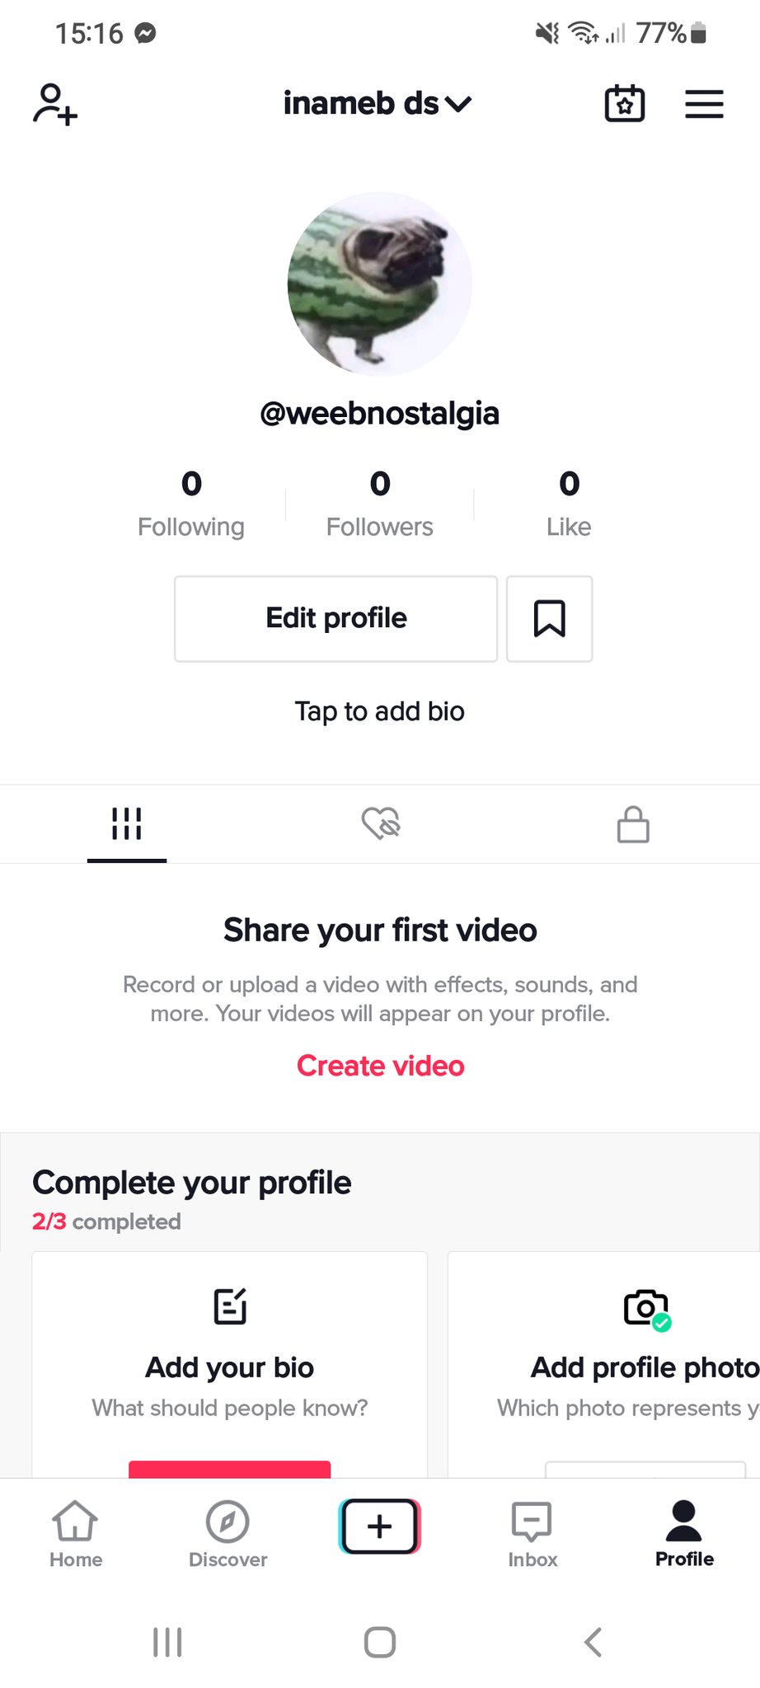The width and height of the screenshot is (760, 1688).
Task: Open the hamburger settings menu
Action: pyautogui.click(x=704, y=104)
